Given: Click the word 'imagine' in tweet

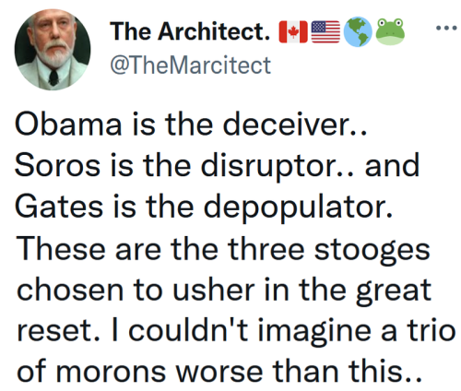Looking at the screenshot, I should [314, 333].
